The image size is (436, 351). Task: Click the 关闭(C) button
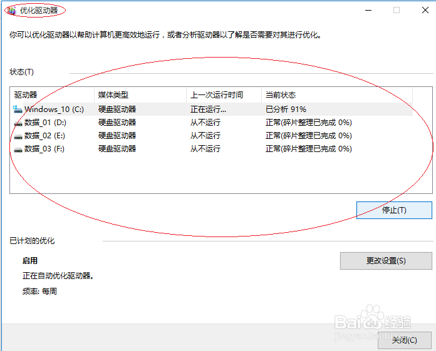tap(404, 340)
